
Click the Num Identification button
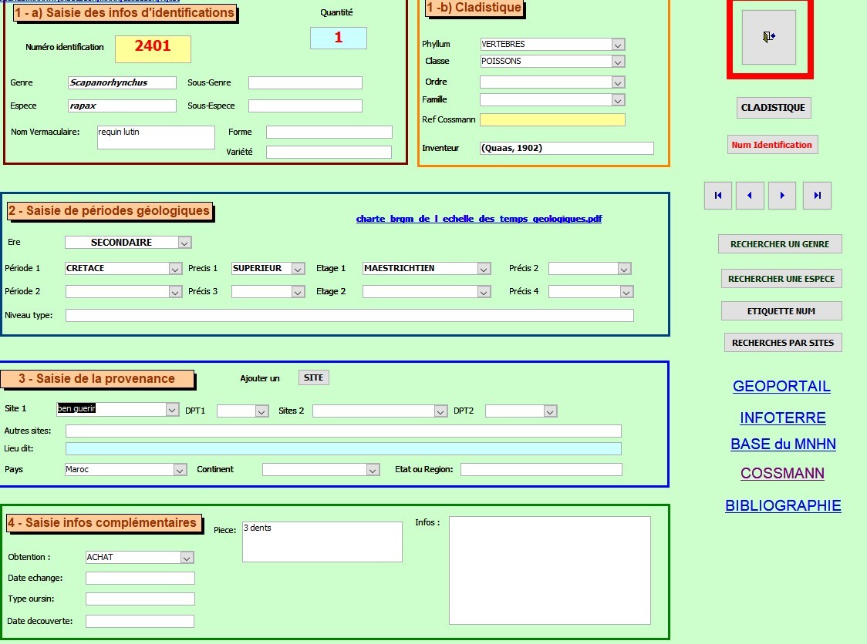click(x=771, y=145)
